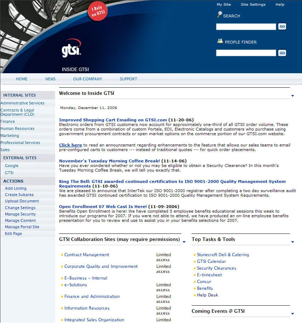This screenshot has width=302, height=323.
Task: Open Security Clearances tool
Action: click(216, 268)
